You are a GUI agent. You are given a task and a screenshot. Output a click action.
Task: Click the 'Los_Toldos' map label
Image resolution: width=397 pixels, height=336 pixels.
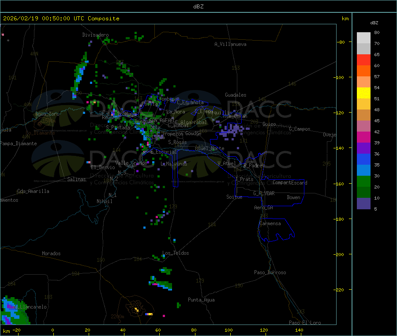click(176, 253)
